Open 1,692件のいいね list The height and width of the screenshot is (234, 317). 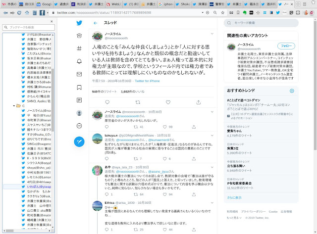pos(133,92)
